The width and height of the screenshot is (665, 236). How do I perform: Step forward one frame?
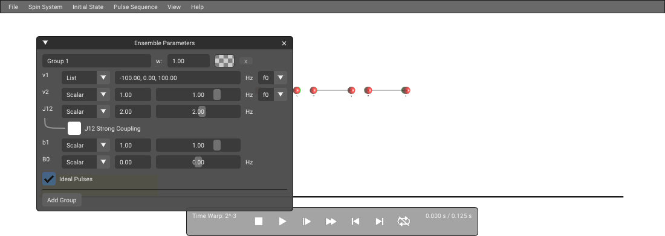(x=307, y=221)
